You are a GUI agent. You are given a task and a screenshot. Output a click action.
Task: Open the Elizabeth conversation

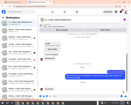(x=18, y=38)
